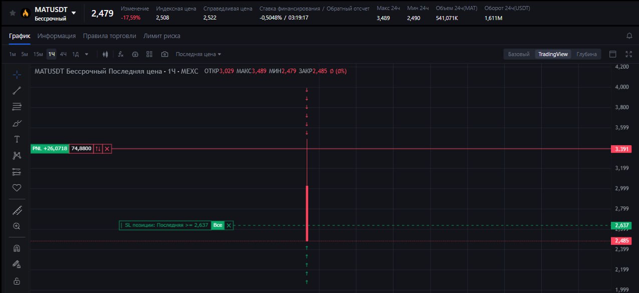This screenshot has width=639, height=293.
Task: Toggle the magnet mode icon
Action: click(17, 248)
